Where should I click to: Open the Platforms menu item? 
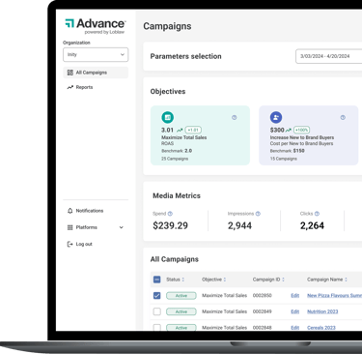click(x=96, y=227)
